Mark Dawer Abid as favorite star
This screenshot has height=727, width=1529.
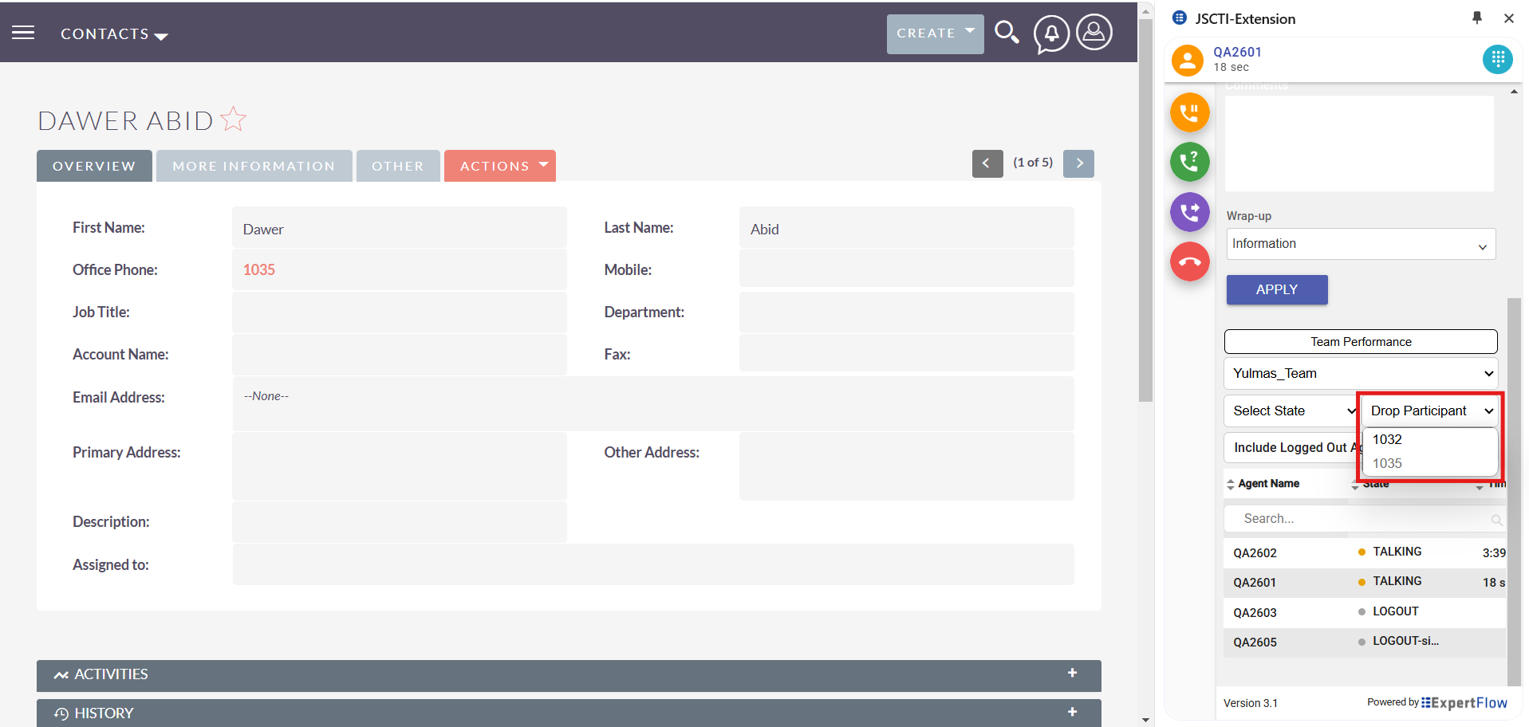[x=234, y=120]
